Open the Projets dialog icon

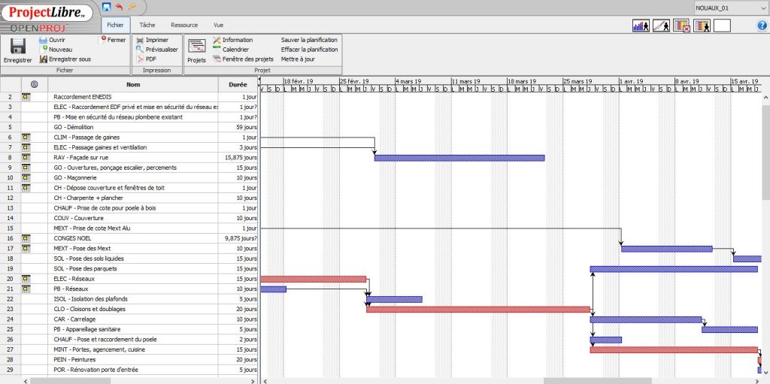(196, 49)
